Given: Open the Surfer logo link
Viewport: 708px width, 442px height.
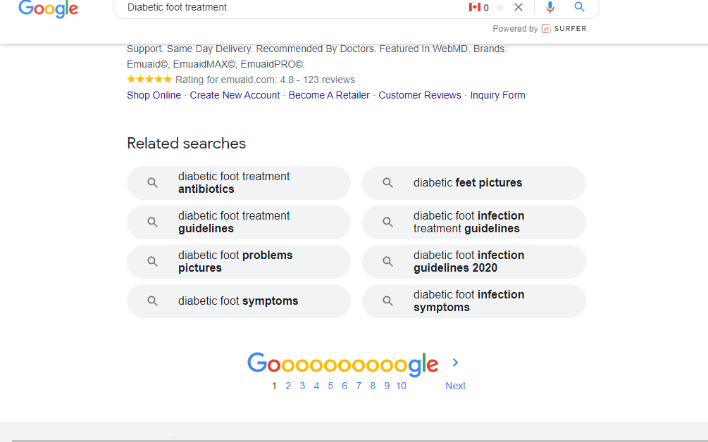Looking at the screenshot, I should (x=564, y=28).
